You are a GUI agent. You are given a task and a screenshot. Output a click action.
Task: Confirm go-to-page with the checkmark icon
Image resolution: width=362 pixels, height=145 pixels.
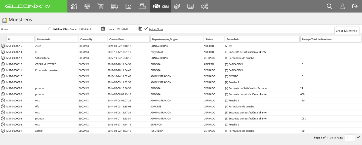point(359,137)
